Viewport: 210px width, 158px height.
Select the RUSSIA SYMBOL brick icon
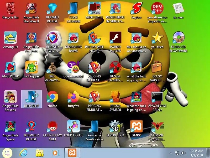[115, 101]
